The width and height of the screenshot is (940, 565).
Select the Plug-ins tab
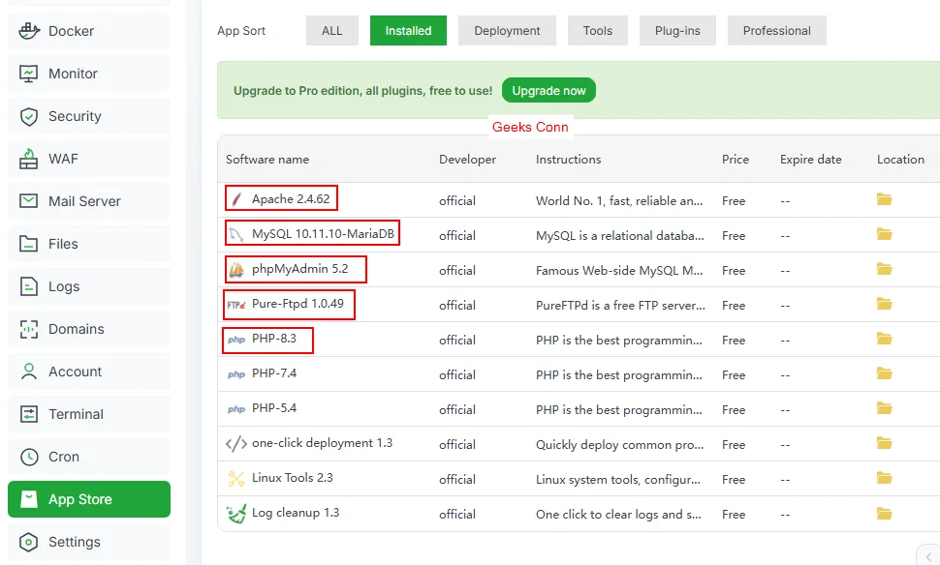click(676, 30)
